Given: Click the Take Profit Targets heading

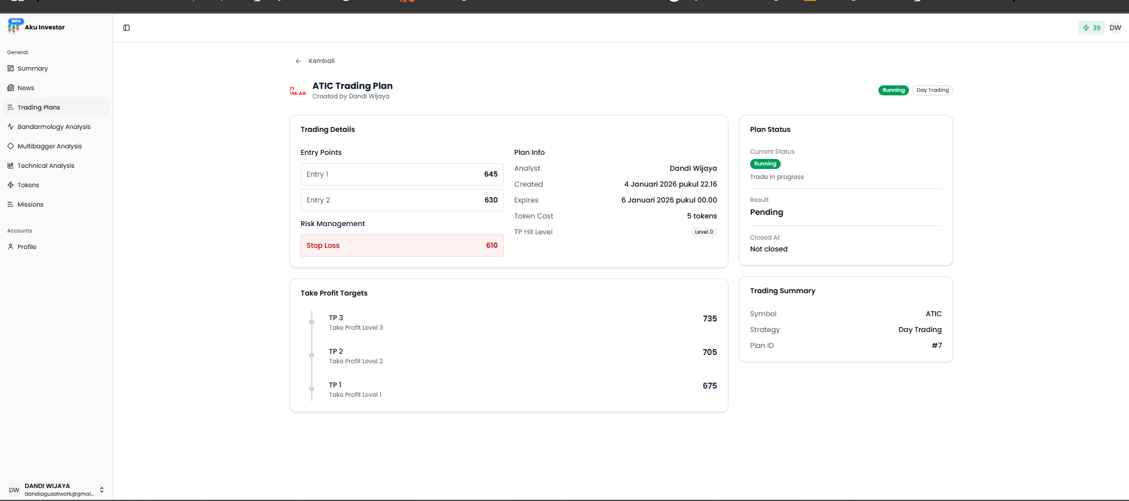Looking at the screenshot, I should [334, 293].
